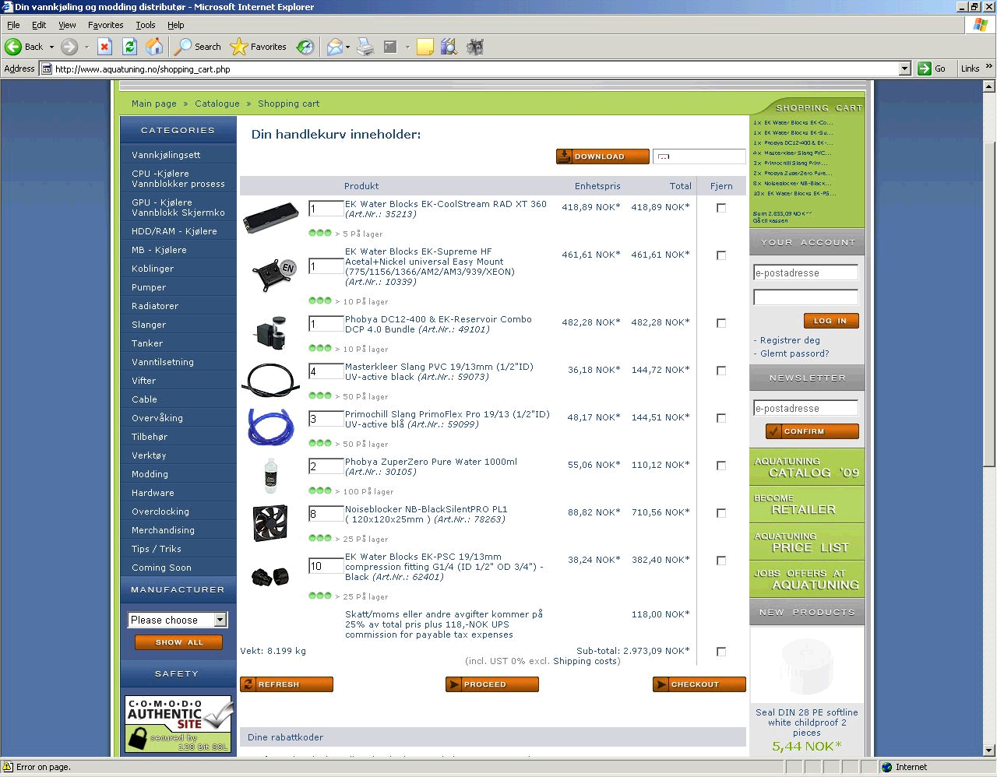
Task: Tick Fjern for Phobya DC12-400 combo
Action: pyautogui.click(x=721, y=323)
